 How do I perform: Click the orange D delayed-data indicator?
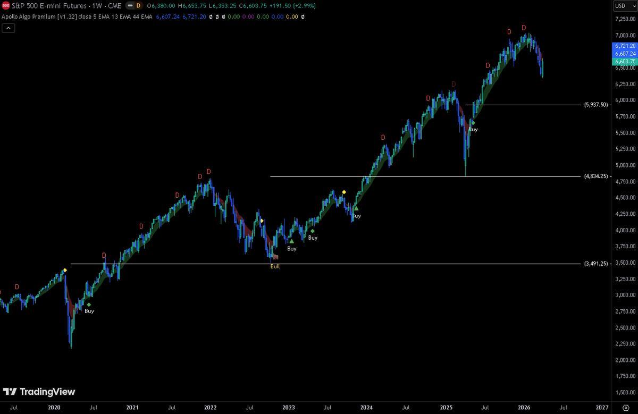[x=139, y=5]
